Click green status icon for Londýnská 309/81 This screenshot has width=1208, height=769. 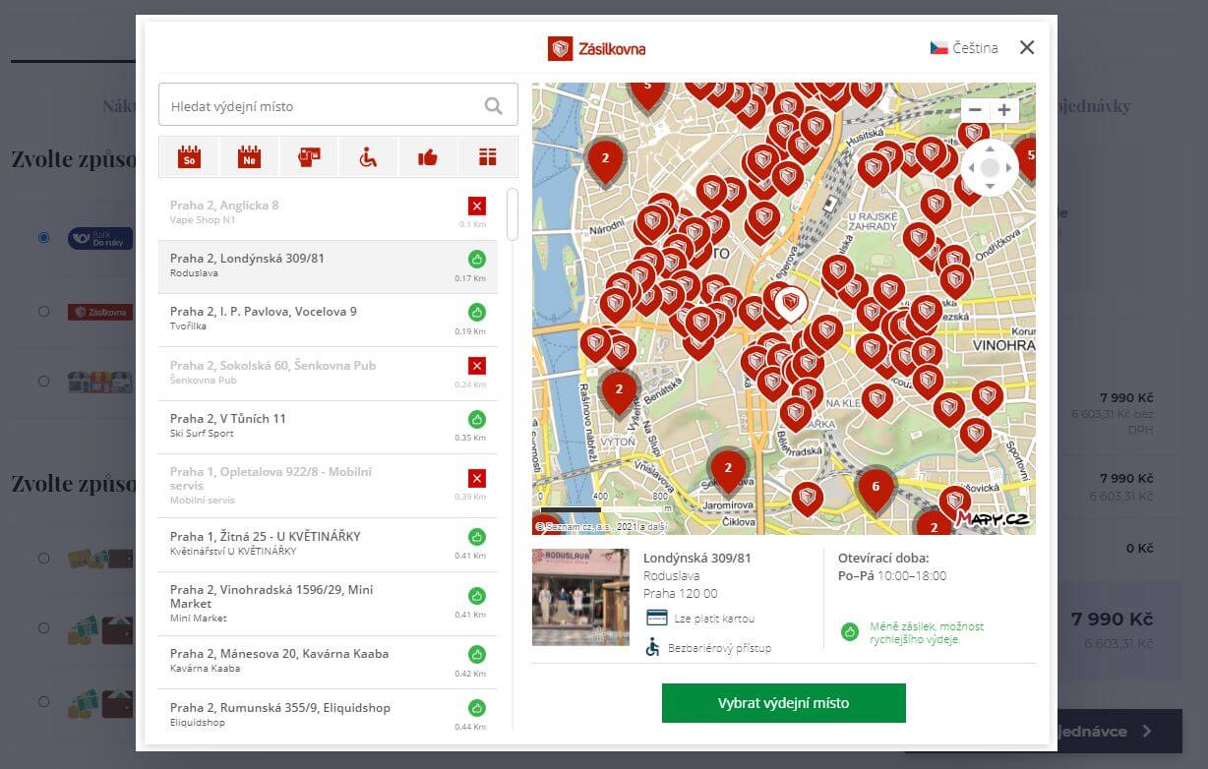point(477,259)
